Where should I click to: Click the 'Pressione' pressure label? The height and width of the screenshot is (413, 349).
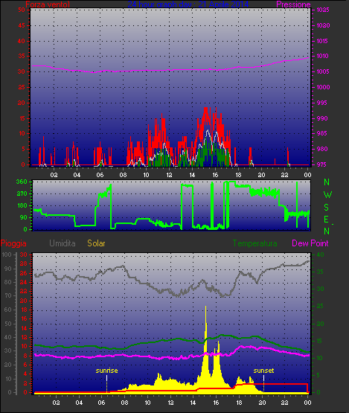[293, 4]
